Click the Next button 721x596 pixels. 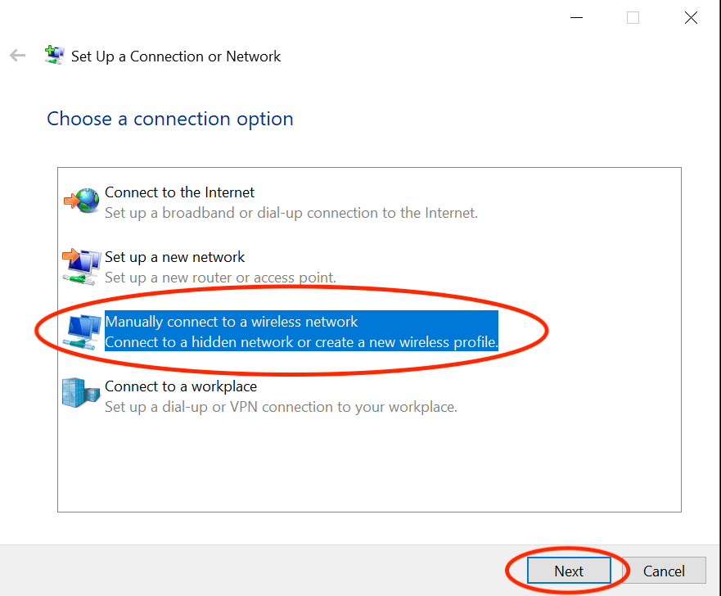[569, 571]
